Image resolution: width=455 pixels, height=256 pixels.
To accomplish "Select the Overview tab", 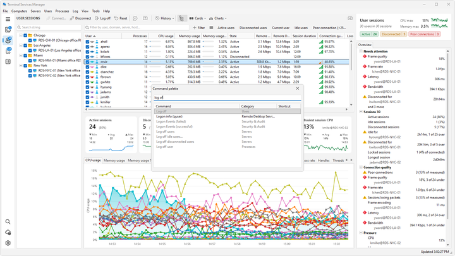I will click(365, 45).
